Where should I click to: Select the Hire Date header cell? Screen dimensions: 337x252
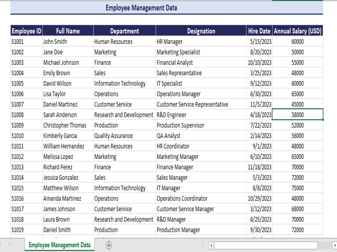coord(259,31)
